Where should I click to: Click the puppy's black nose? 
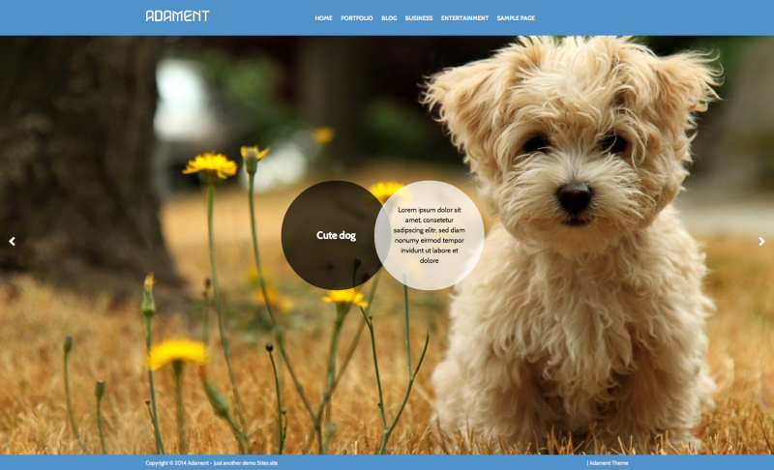coord(574,198)
